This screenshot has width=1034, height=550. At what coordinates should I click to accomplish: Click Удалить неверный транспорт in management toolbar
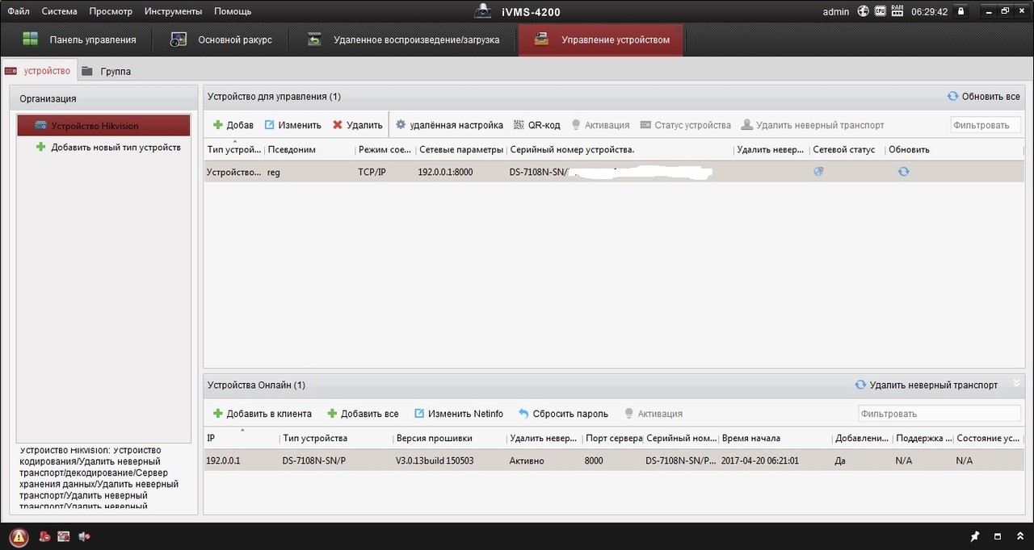(x=813, y=125)
